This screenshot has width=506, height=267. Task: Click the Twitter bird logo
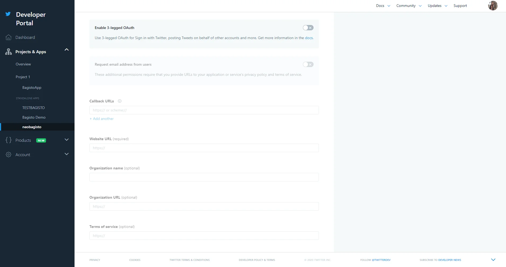[x=8, y=14]
